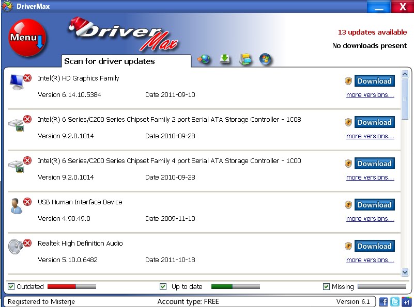Viewport: 414px width, 307px height.
Task: Click Version 5.10.0.6482 text
Action: click(68, 260)
